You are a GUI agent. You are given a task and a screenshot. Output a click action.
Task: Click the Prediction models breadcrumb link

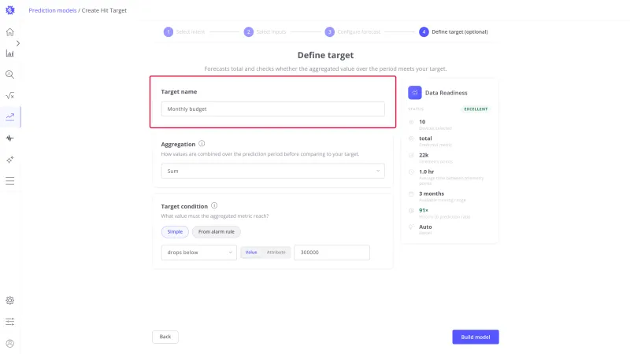(x=52, y=10)
